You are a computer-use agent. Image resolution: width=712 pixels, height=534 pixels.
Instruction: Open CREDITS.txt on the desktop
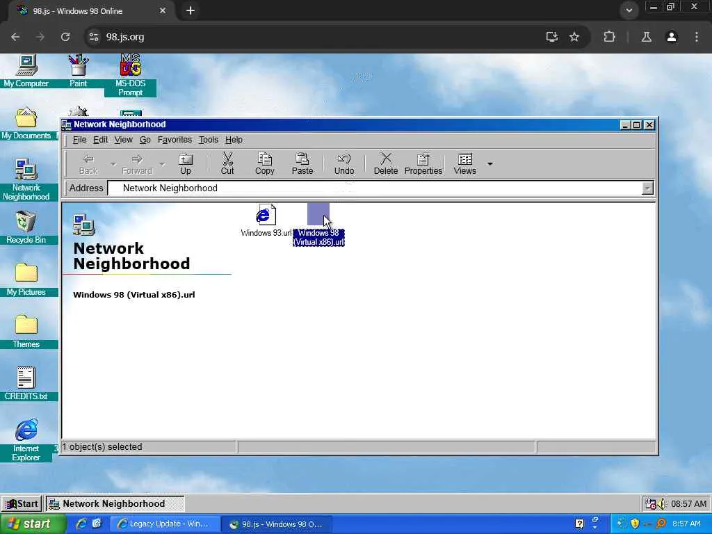[x=26, y=384]
